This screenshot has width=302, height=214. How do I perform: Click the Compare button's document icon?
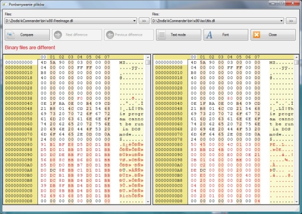[11, 35]
